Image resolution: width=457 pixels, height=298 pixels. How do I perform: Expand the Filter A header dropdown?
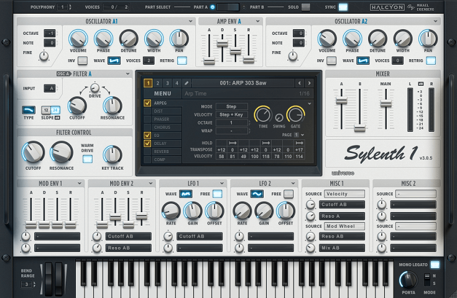click(x=127, y=74)
